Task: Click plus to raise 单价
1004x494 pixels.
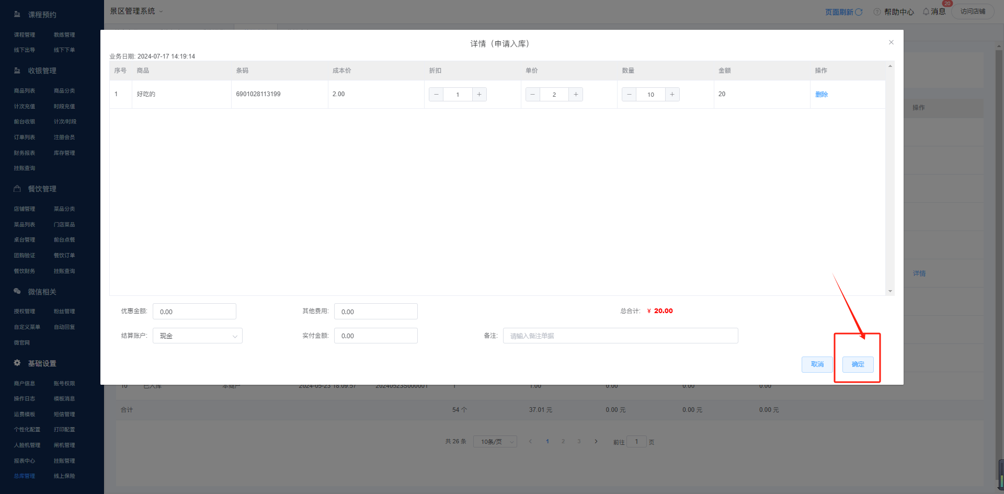Action: click(x=576, y=95)
